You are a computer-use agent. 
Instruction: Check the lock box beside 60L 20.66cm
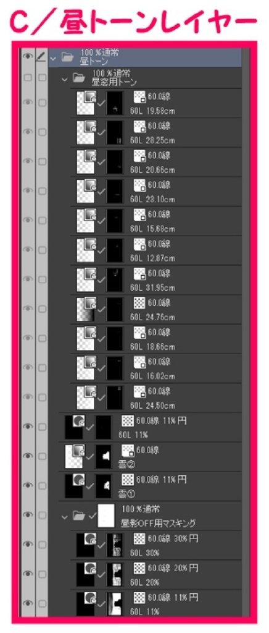pyautogui.click(x=41, y=161)
